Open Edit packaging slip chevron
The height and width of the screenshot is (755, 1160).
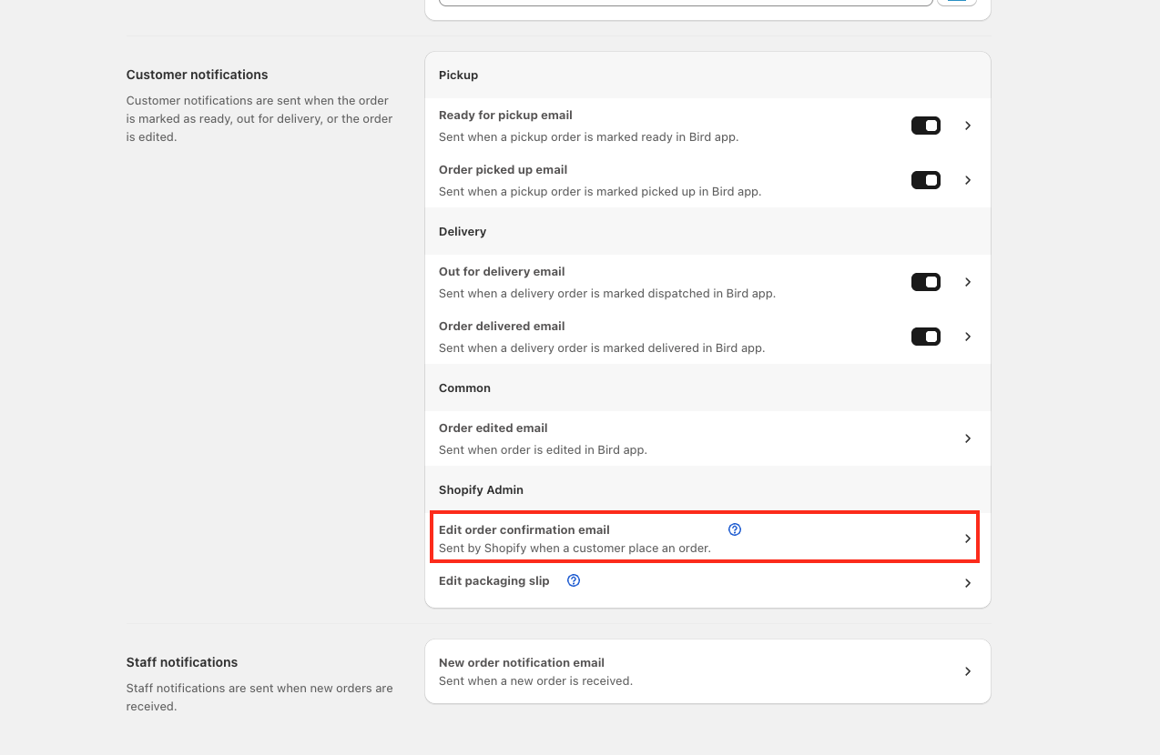[968, 583]
